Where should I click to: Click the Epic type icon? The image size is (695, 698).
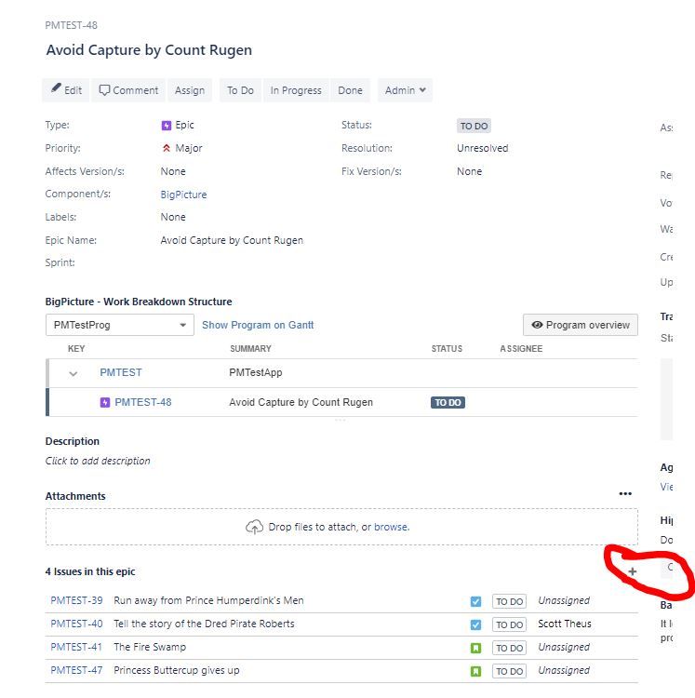point(166,126)
